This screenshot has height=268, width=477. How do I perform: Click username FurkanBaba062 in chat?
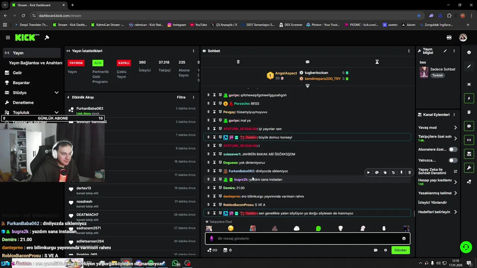241,171
